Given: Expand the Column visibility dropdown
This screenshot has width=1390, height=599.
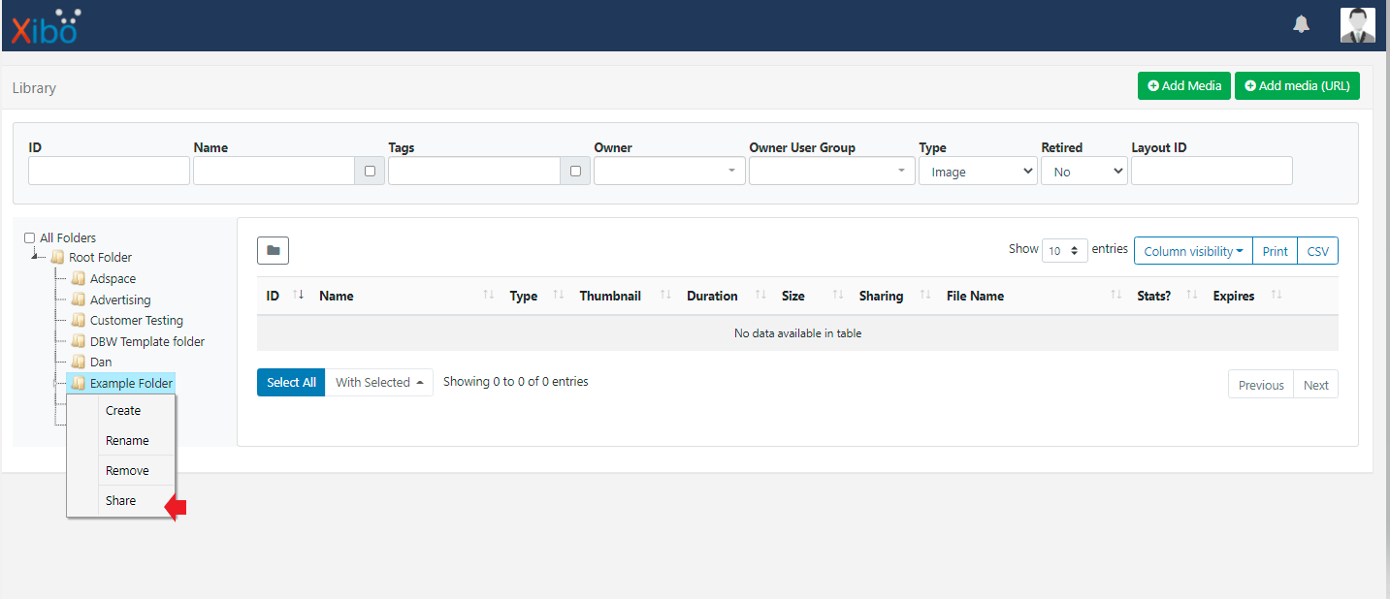Looking at the screenshot, I should [1192, 251].
